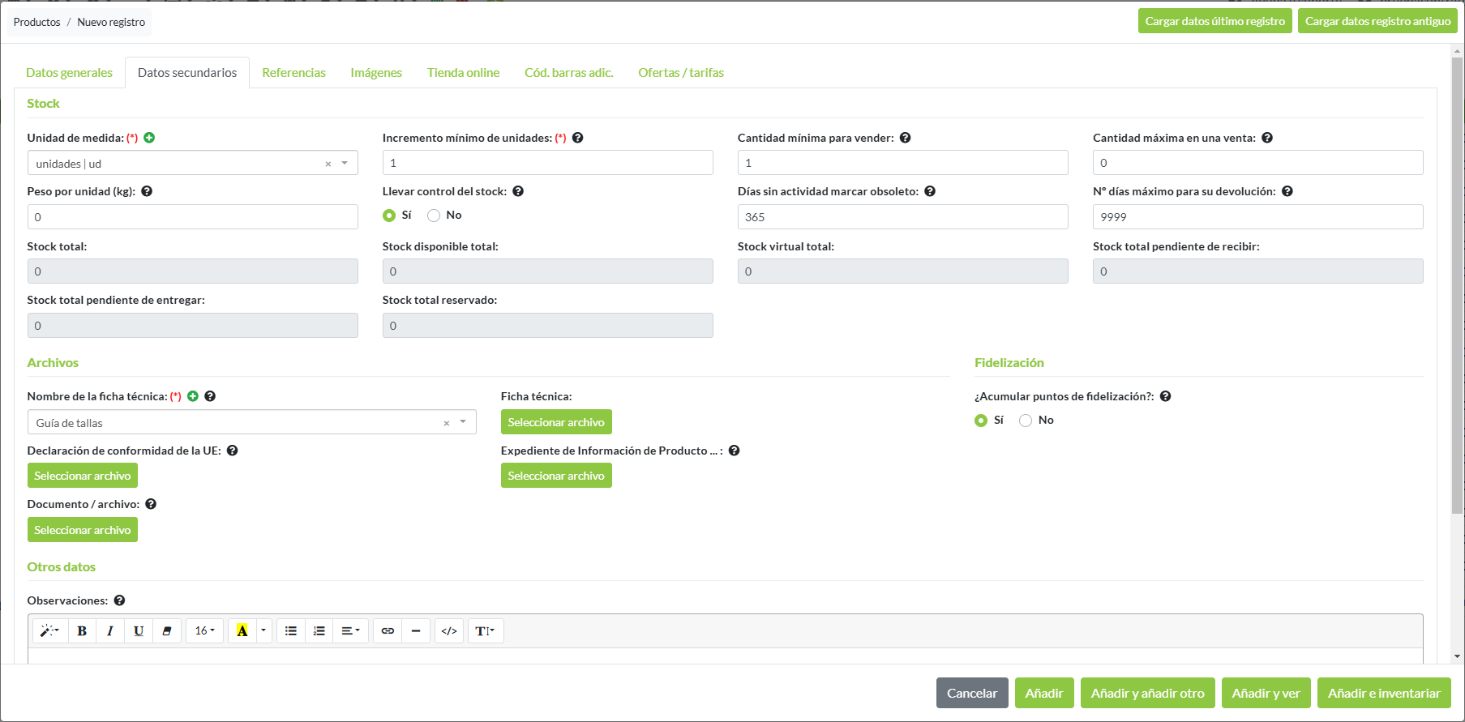Open the Unidad de medida dropdown

pyautogui.click(x=345, y=164)
